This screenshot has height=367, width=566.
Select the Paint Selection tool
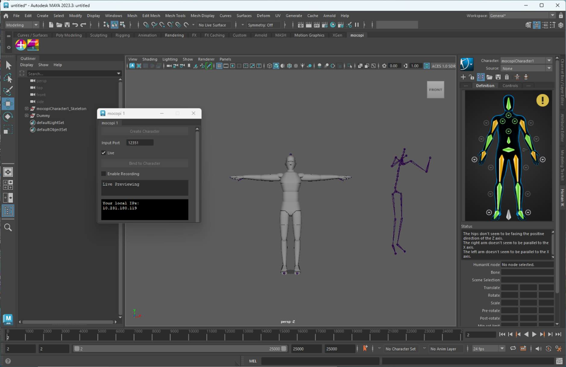coord(8,90)
